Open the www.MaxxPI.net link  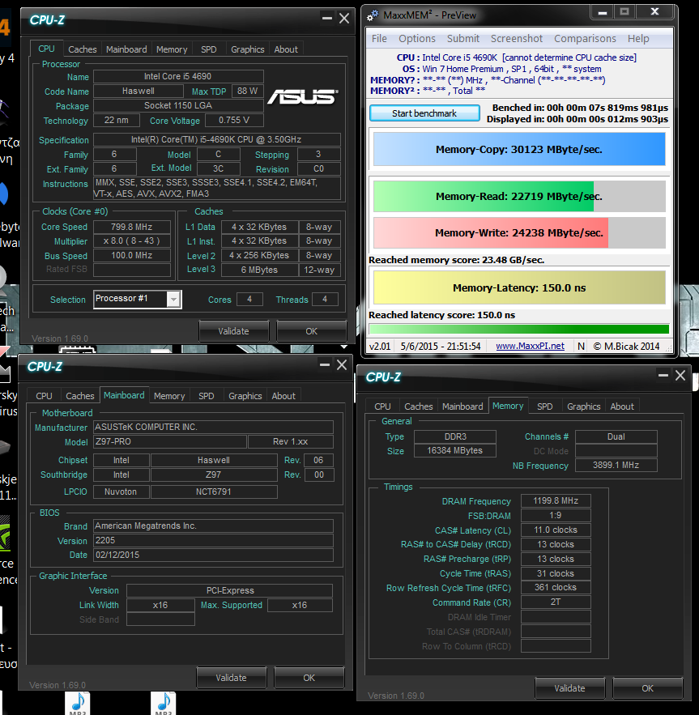(530, 346)
